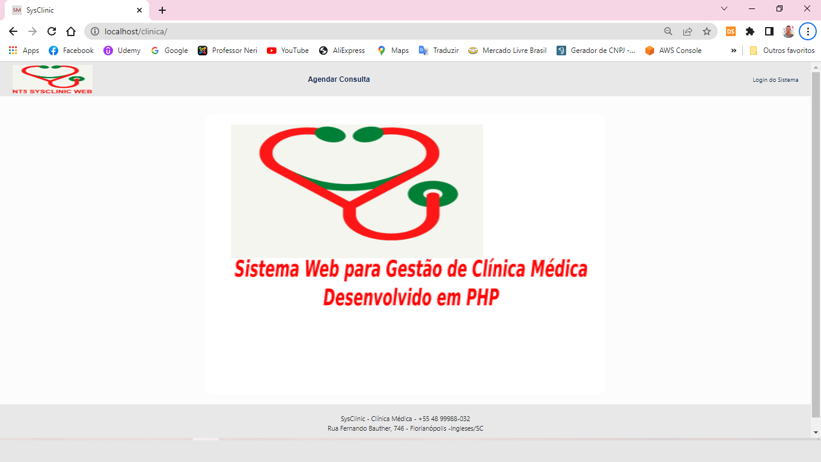This screenshot has width=821, height=462.
Task: Open the tab search dropdown arrow
Action: [724, 9]
